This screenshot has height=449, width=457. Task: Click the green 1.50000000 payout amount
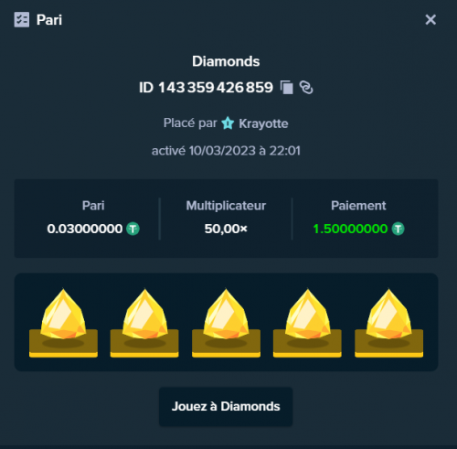(x=350, y=229)
